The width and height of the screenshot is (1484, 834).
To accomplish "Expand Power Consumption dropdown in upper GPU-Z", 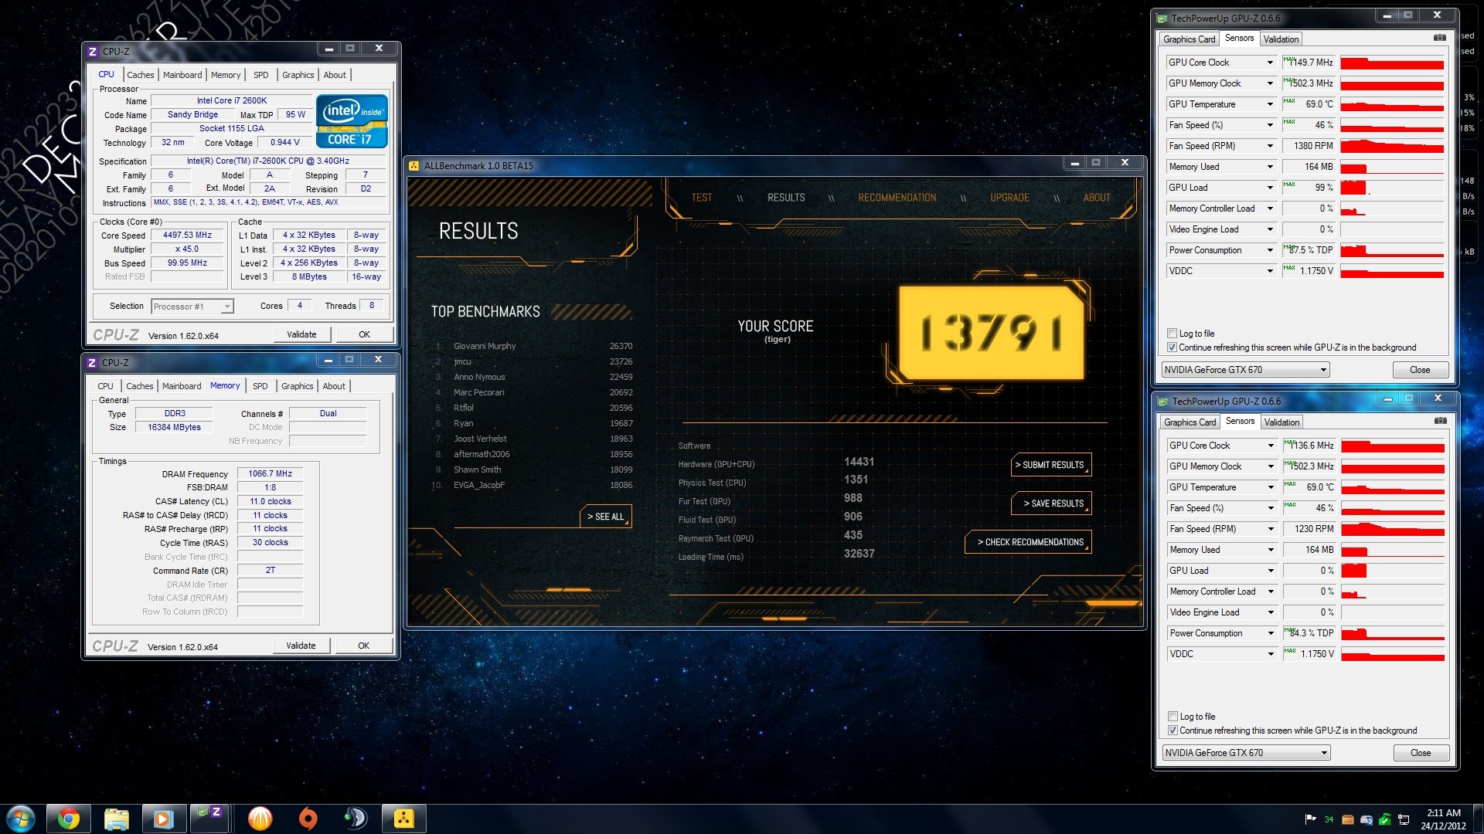I will tap(1269, 250).
